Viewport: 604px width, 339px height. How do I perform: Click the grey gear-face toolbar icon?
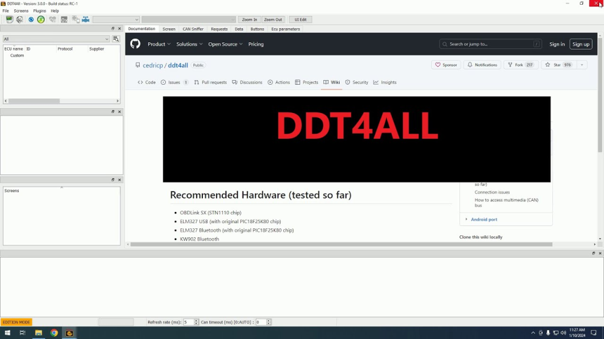click(x=19, y=19)
